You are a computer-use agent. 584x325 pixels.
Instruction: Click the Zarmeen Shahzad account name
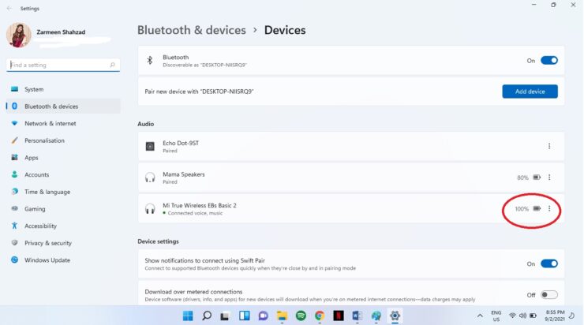61,32
